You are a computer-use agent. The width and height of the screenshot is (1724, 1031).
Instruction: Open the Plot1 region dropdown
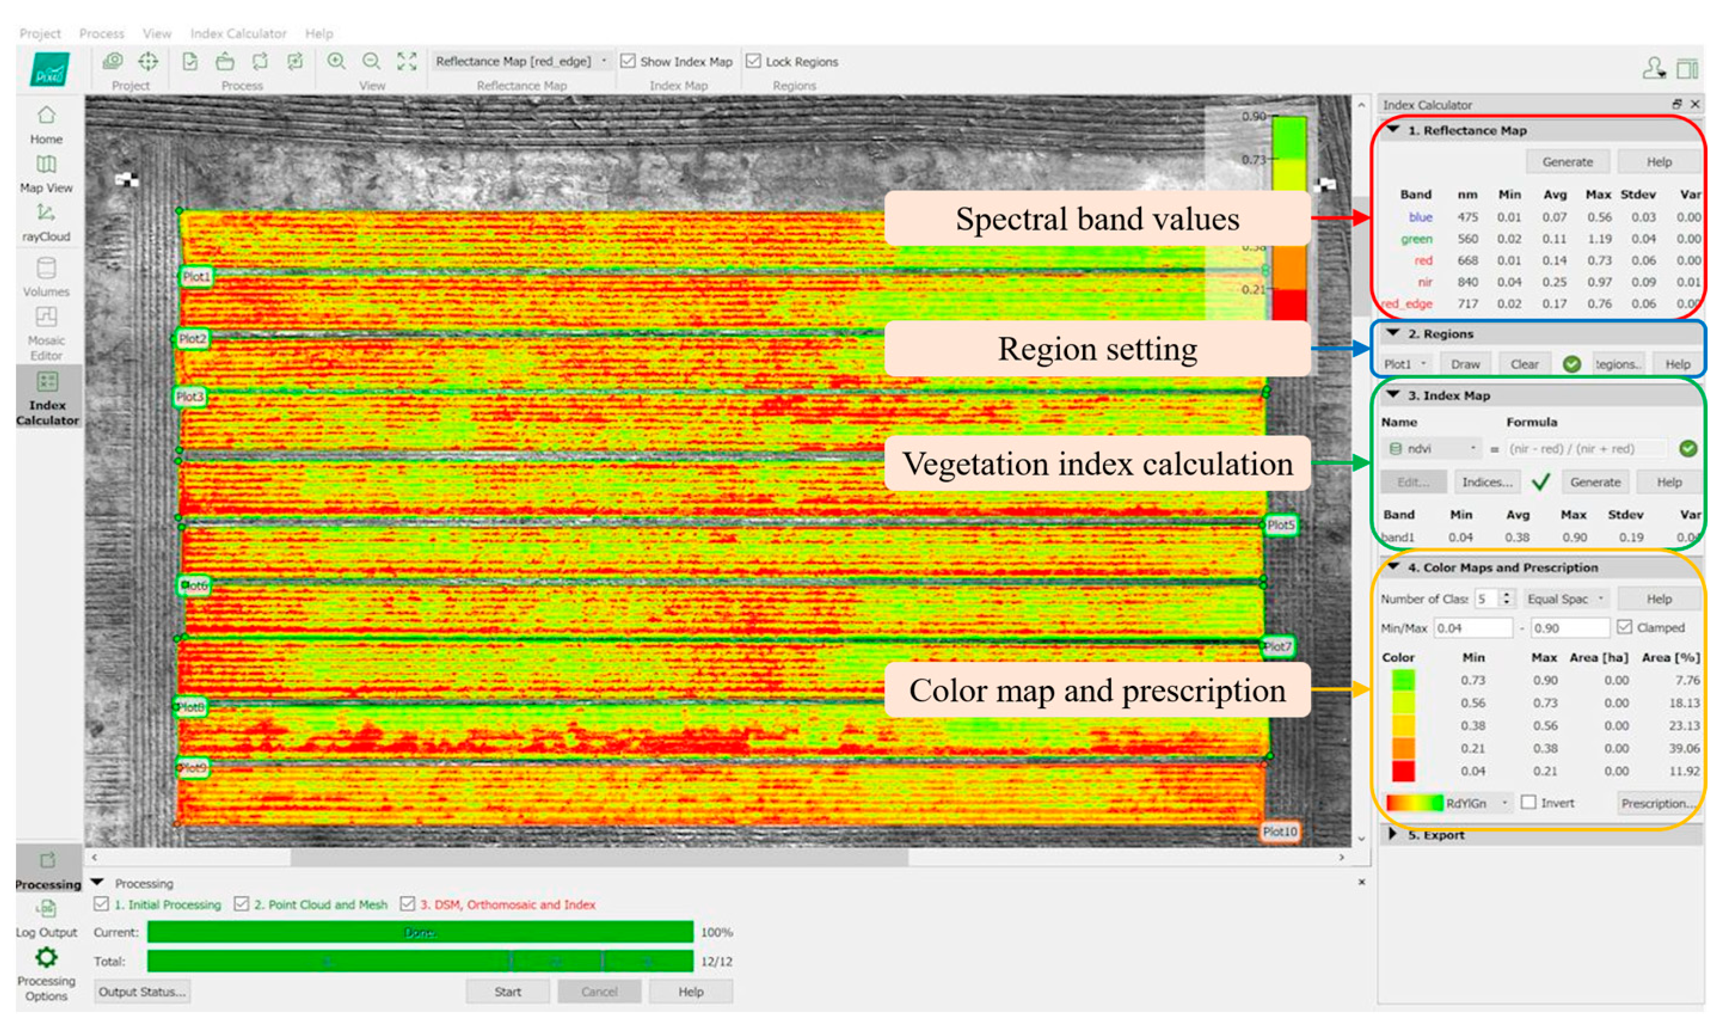(x=1405, y=364)
